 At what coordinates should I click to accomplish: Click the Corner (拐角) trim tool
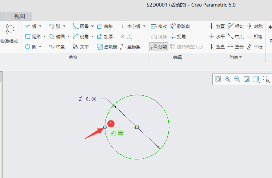tap(178, 36)
